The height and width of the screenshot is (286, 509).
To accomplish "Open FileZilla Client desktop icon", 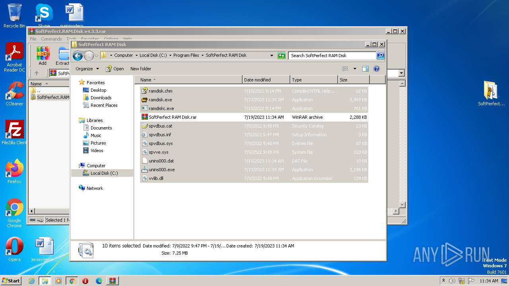I will point(14,132).
